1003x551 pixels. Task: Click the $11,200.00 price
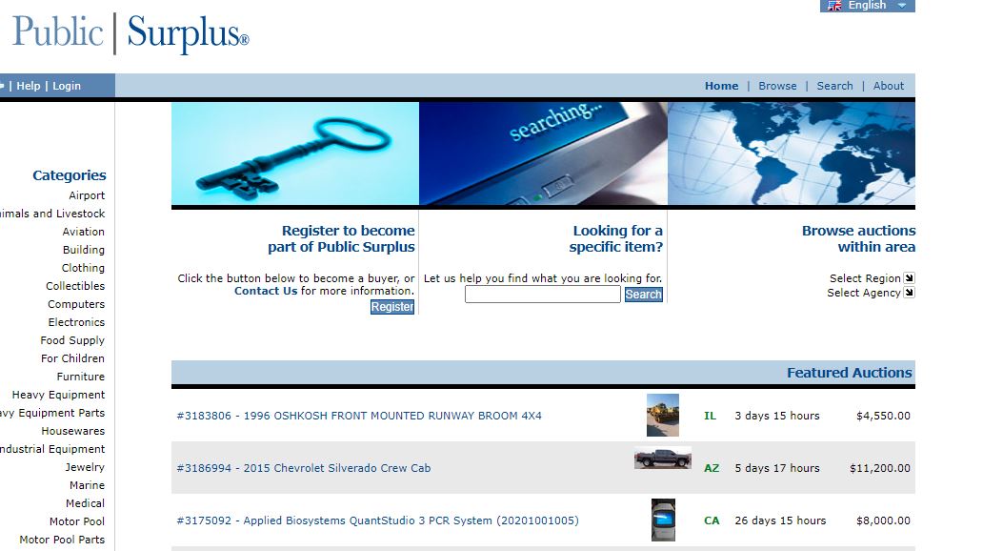tap(879, 468)
